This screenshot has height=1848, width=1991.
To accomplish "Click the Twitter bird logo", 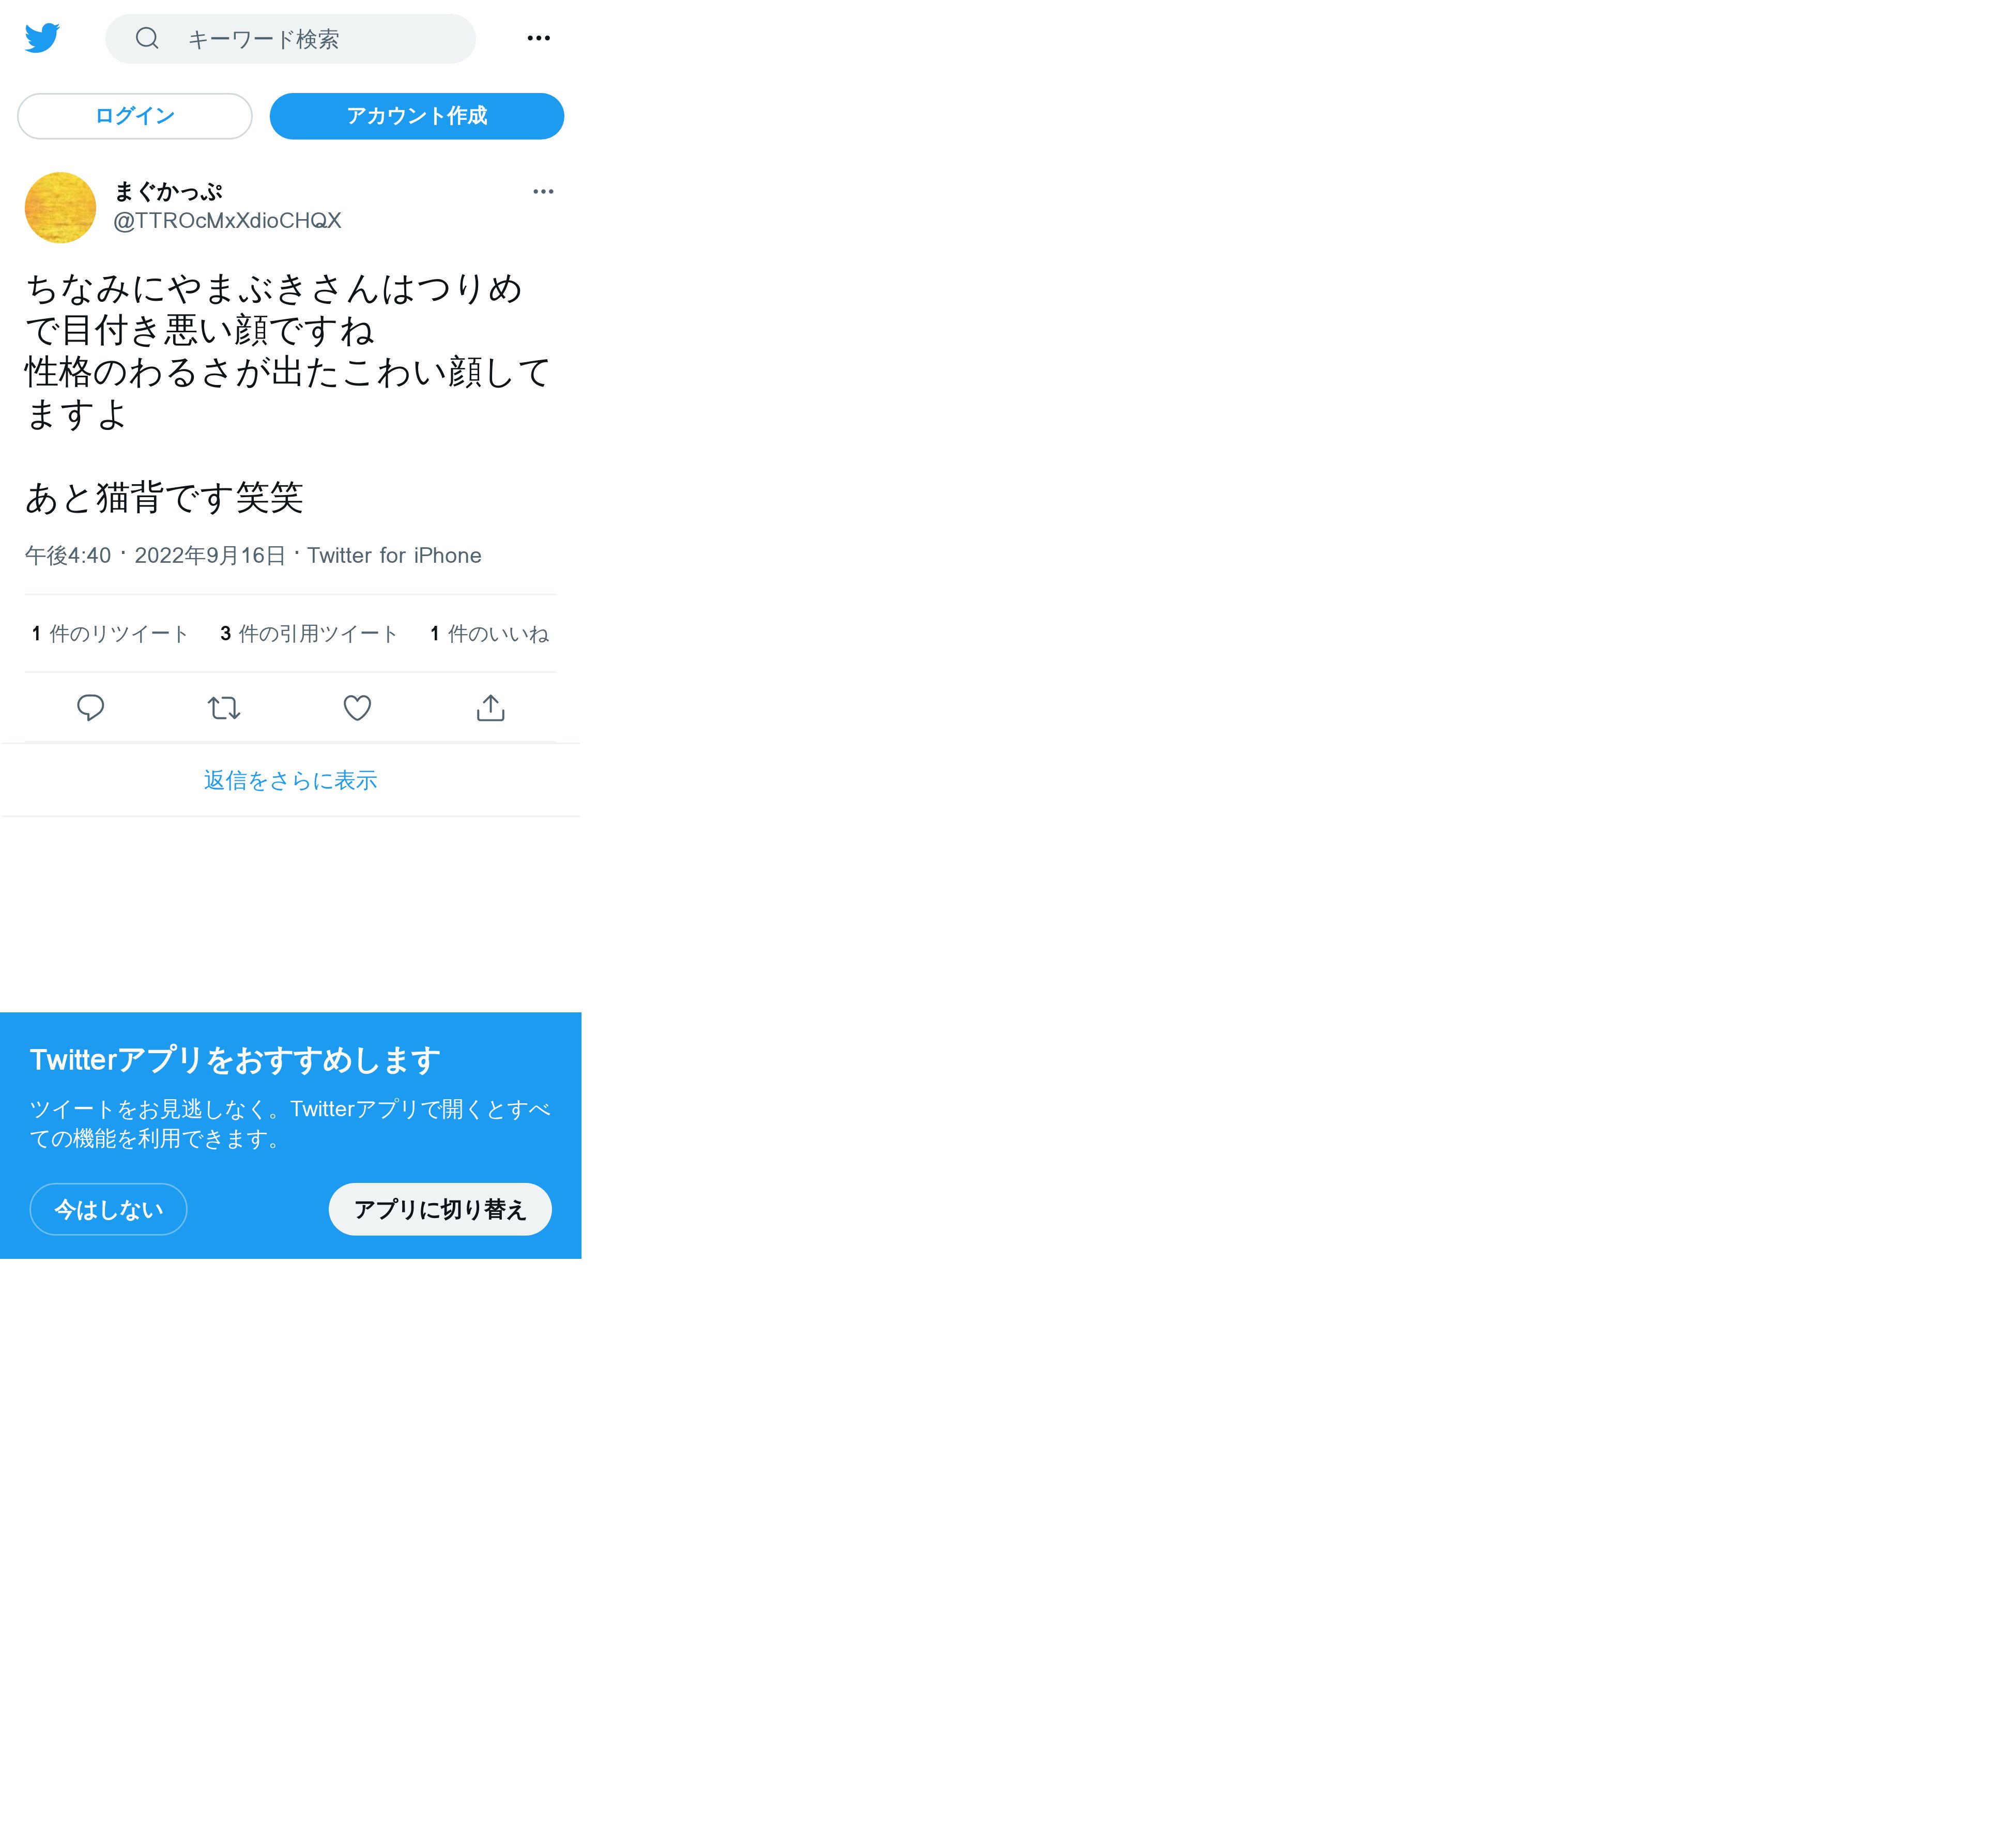I will (x=42, y=38).
